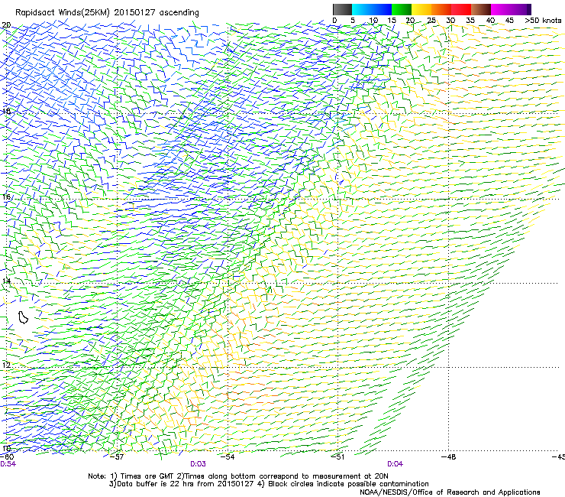Click the longitude '-60' axis label
The height and width of the screenshot is (497, 565).
(6, 457)
